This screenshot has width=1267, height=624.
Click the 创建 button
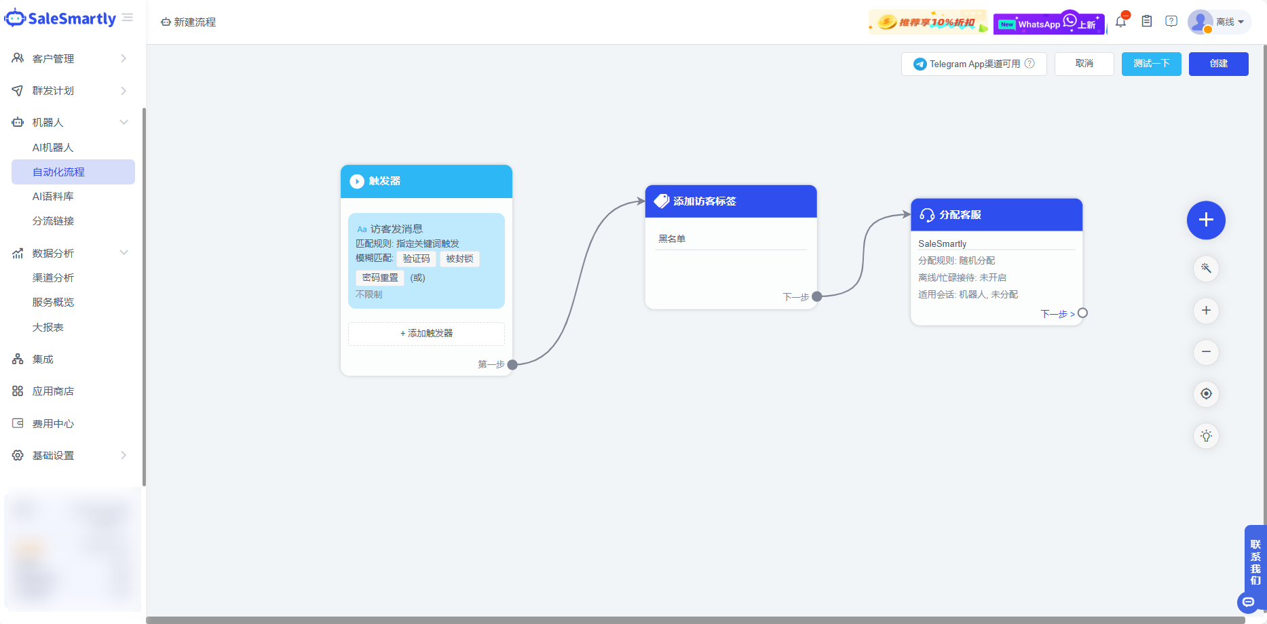(x=1218, y=64)
